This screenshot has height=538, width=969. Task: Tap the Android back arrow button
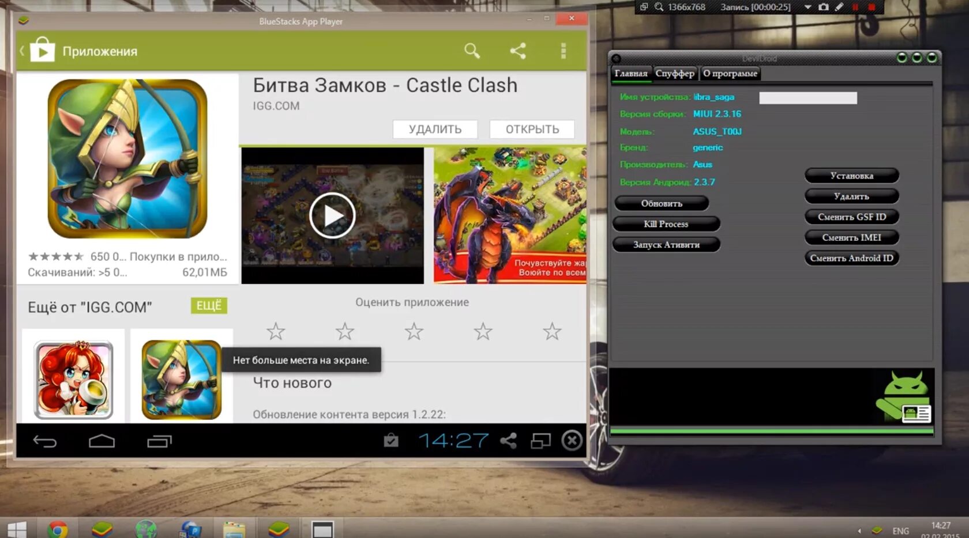point(44,441)
